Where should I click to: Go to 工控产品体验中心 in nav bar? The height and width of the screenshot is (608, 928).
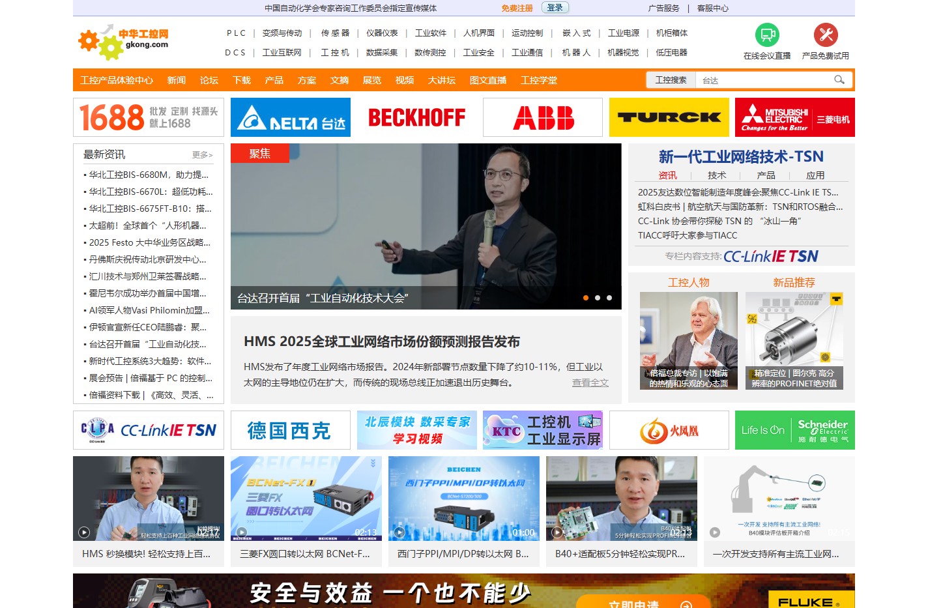click(117, 80)
